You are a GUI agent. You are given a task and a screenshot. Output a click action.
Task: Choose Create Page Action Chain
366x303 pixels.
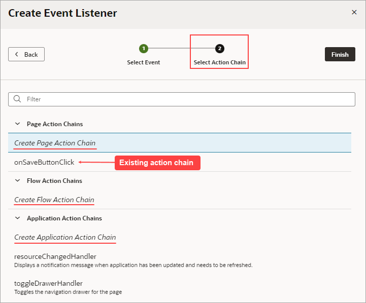pos(180,143)
